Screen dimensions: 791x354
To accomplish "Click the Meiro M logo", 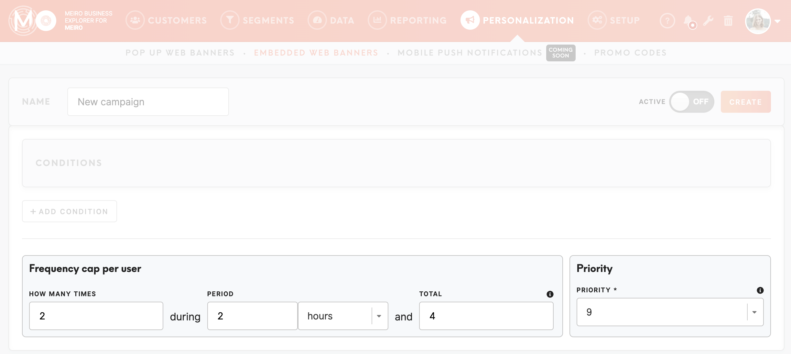I will [x=23, y=20].
